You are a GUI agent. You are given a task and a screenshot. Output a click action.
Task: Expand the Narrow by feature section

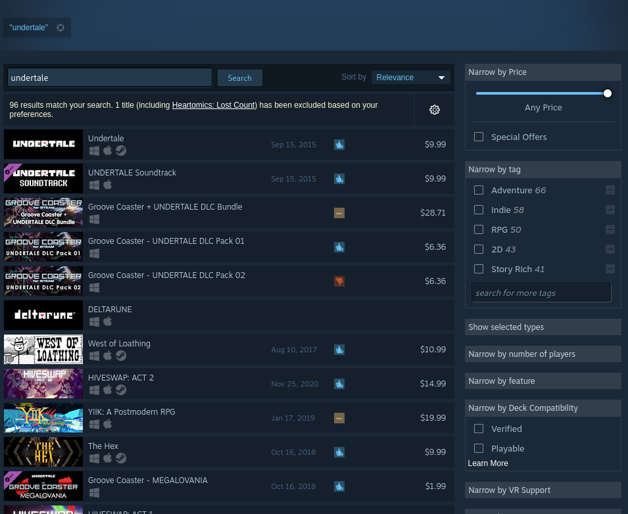point(543,381)
